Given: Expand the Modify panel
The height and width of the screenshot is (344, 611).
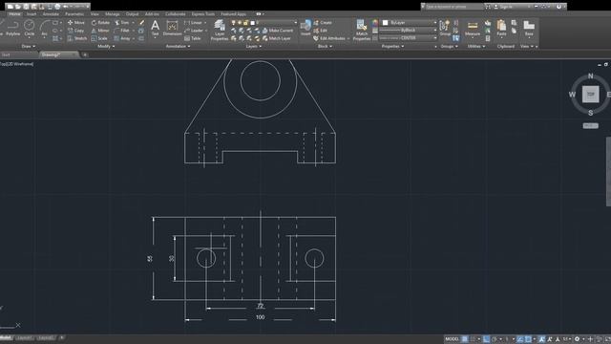Looking at the screenshot, I should [x=106, y=47].
